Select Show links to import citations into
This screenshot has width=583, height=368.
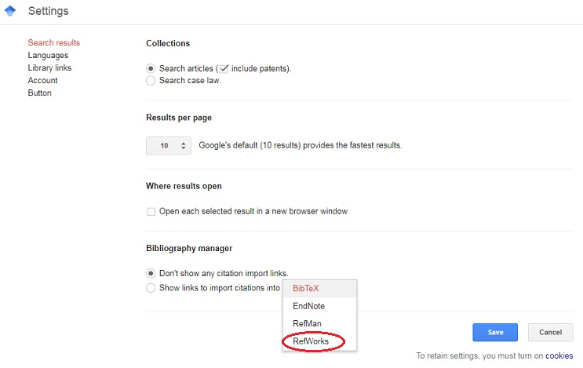coord(151,288)
